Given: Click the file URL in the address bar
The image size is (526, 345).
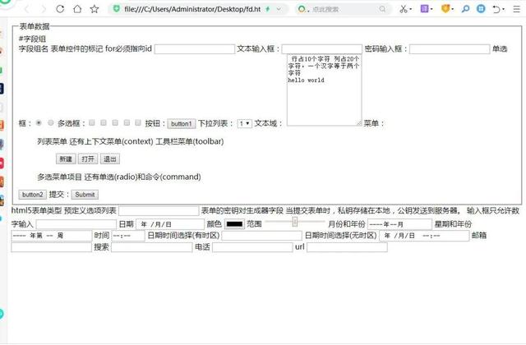Looking at the screenshot, I should (192, 9).
